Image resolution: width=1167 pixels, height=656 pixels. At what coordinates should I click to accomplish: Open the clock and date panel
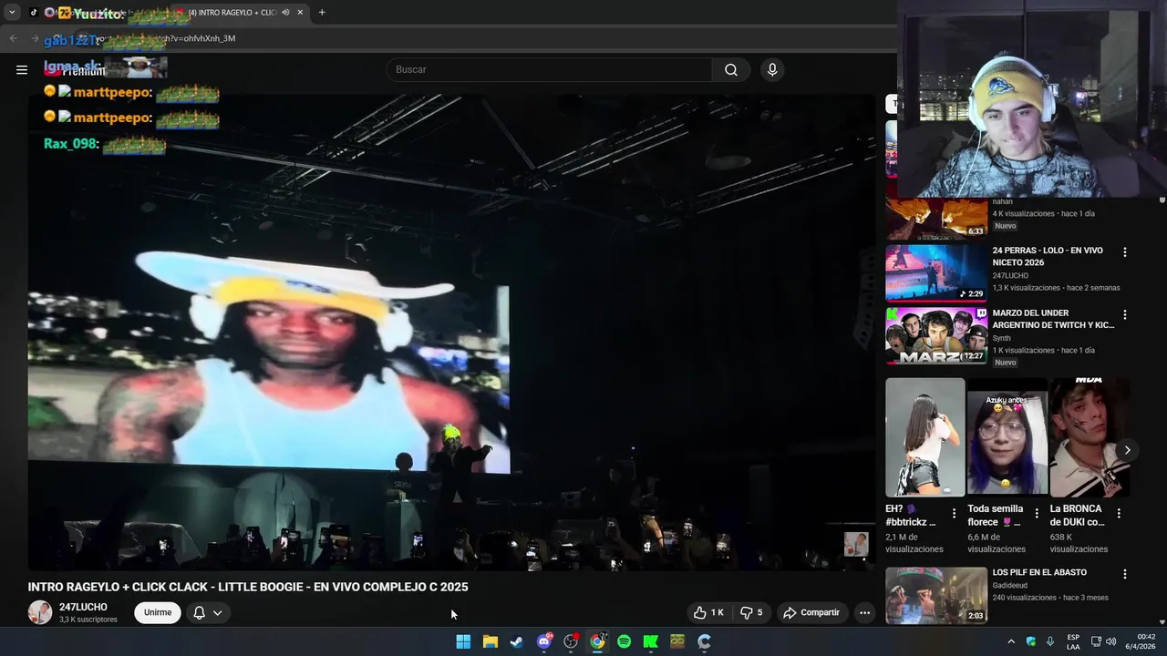coord(1141,641)
